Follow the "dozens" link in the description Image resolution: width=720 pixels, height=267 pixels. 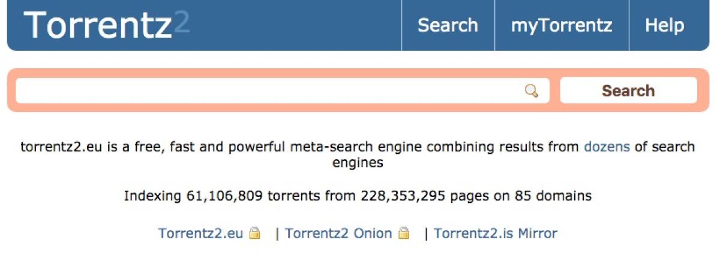tap(607, 147)
